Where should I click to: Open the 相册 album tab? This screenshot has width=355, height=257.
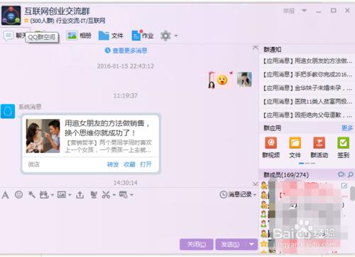79,36
